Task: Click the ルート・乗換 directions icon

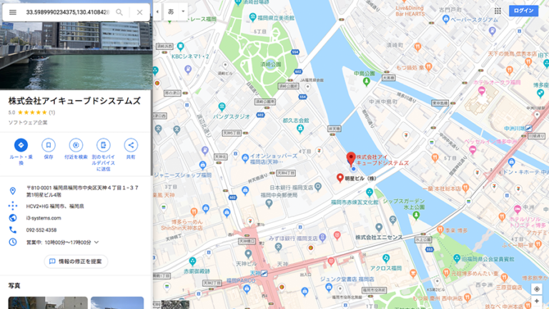Action: tap(21, 145)
